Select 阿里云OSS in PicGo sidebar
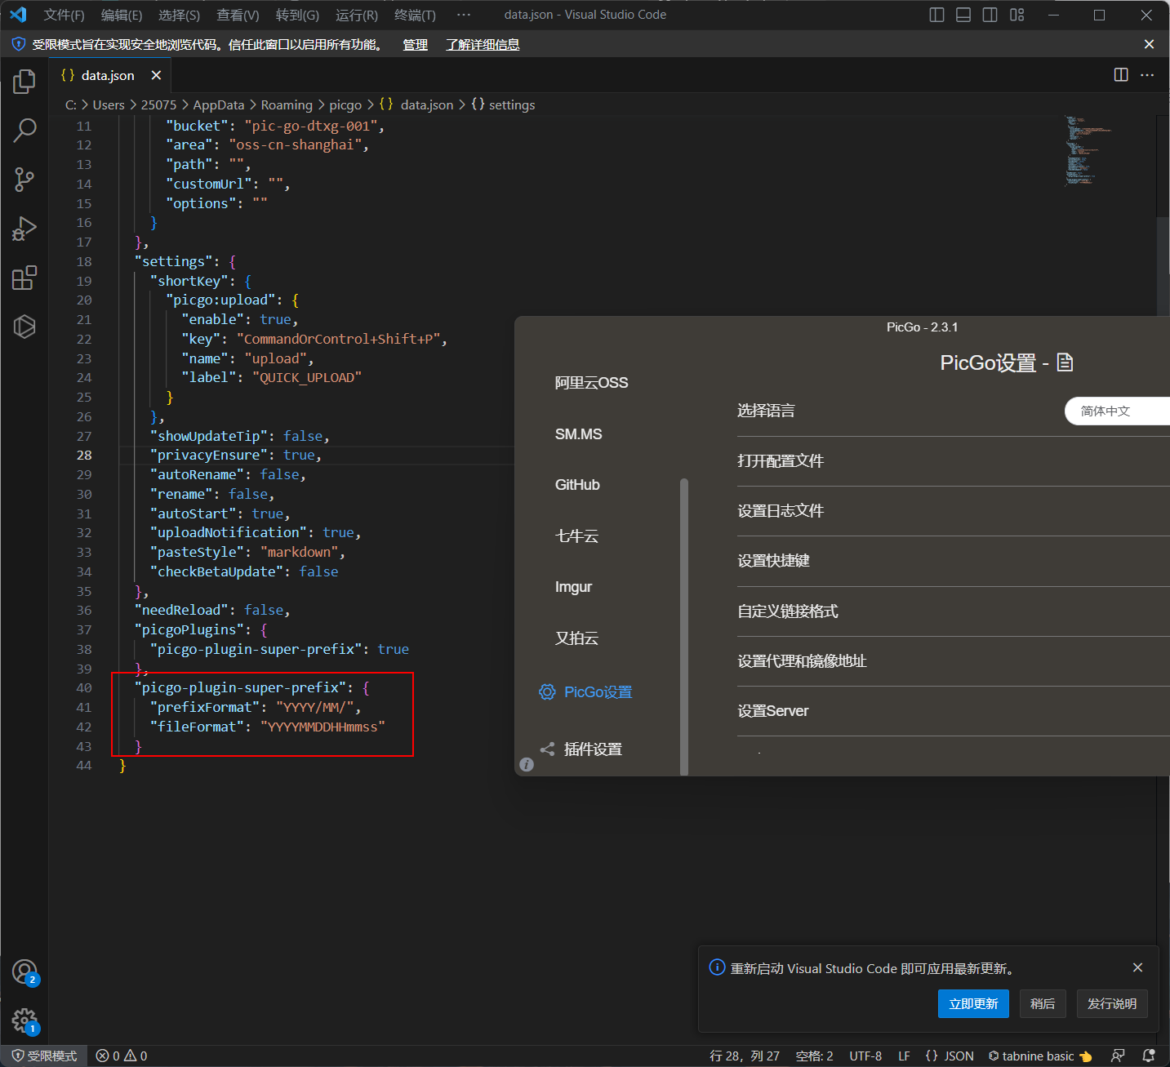This screenshot has width=1170, height=1067. pyautogui.click(x=591, y=383)
